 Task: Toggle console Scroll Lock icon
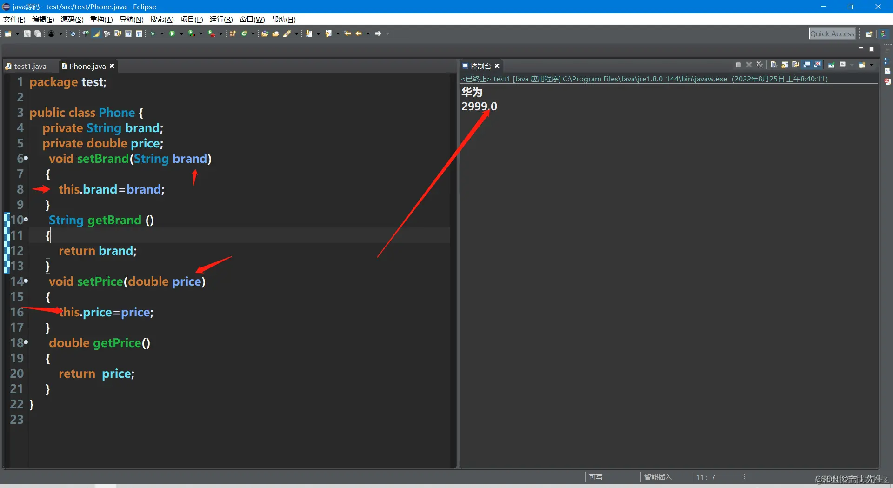coord(785,65)
